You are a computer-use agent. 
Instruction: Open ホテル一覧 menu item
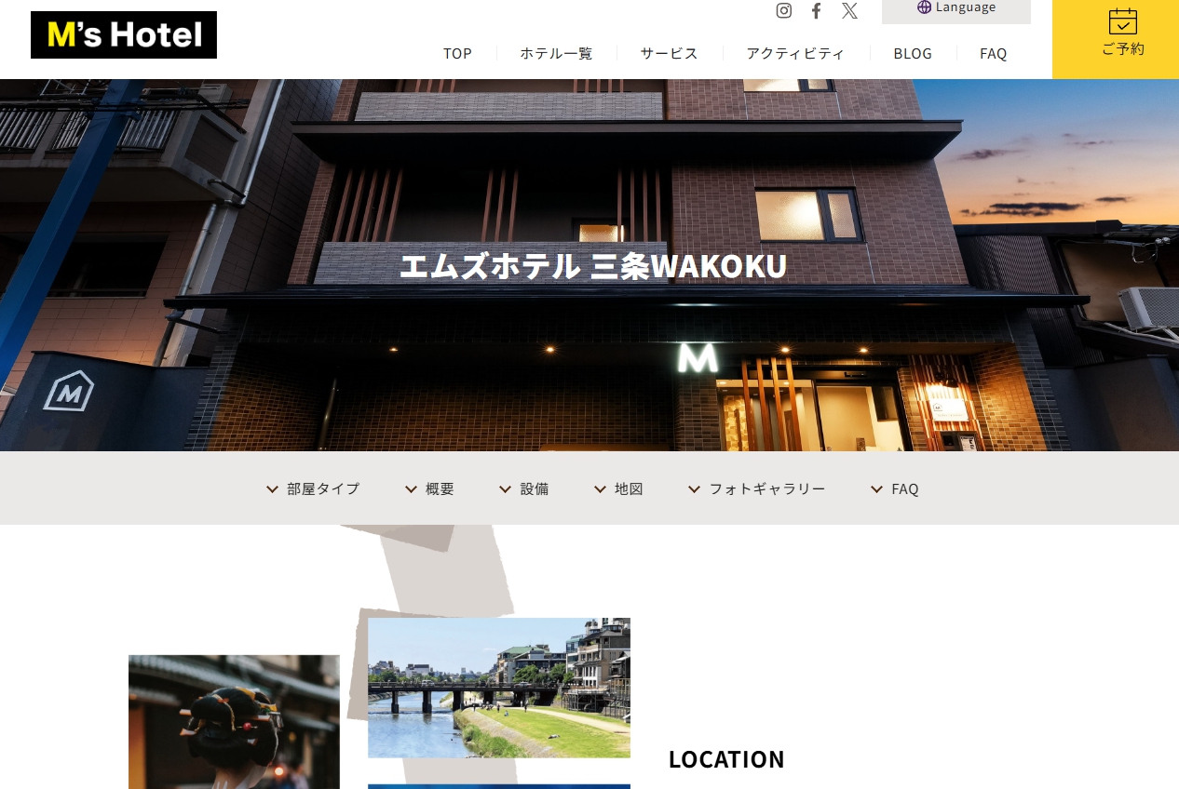pos(556,53)
